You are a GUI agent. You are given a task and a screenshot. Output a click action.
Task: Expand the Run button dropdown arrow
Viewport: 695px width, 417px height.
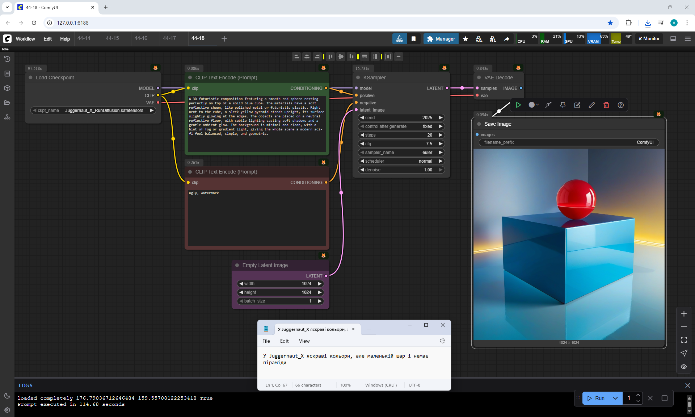coord(615,398)
